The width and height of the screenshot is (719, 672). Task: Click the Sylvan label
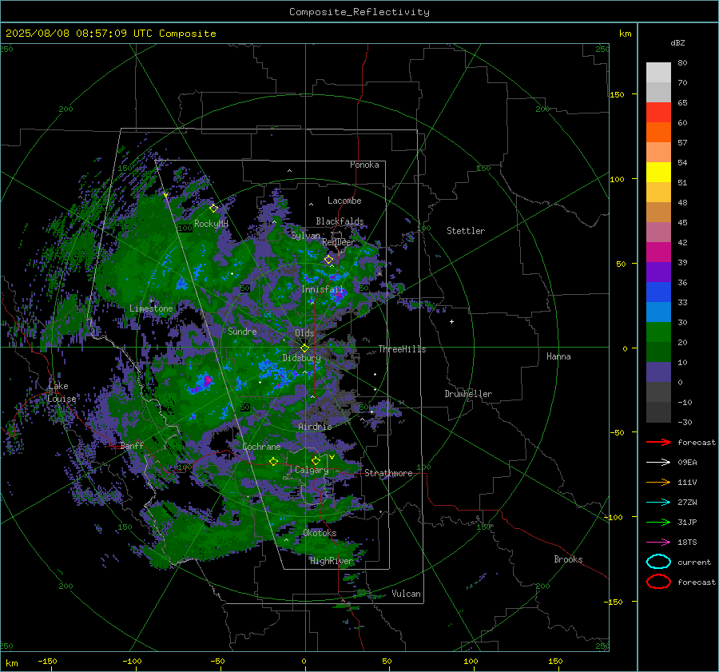pos(306,236)
